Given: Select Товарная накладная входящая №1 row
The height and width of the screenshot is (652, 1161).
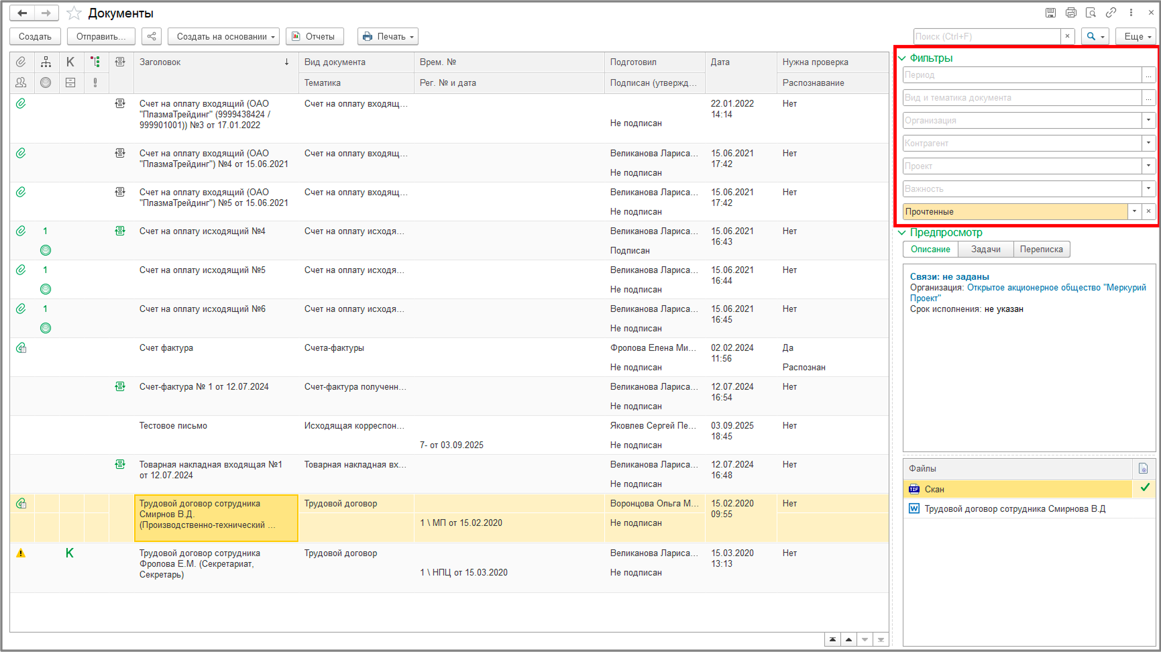Looking at the screenshot, I should tap(449, 474).
